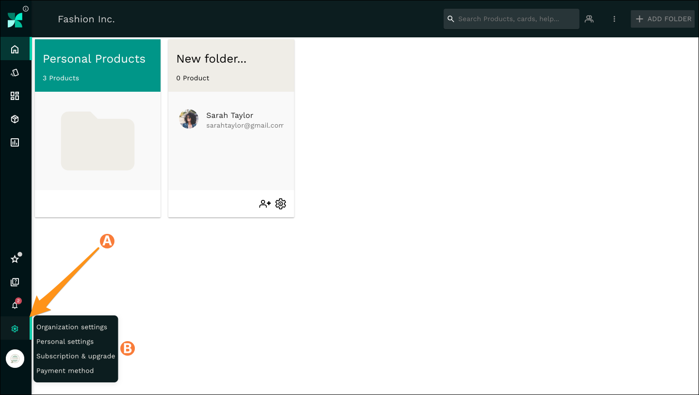The image size is (699, 395).
Task: Click the favorites star icon
Action: point(15,259)
